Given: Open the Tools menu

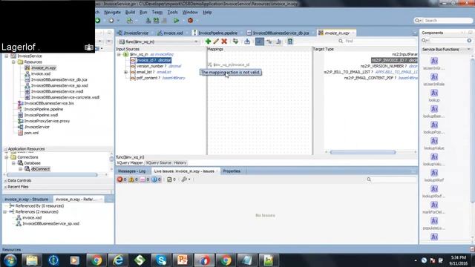Looking at the screenshot, I should [x=172, y=13].
